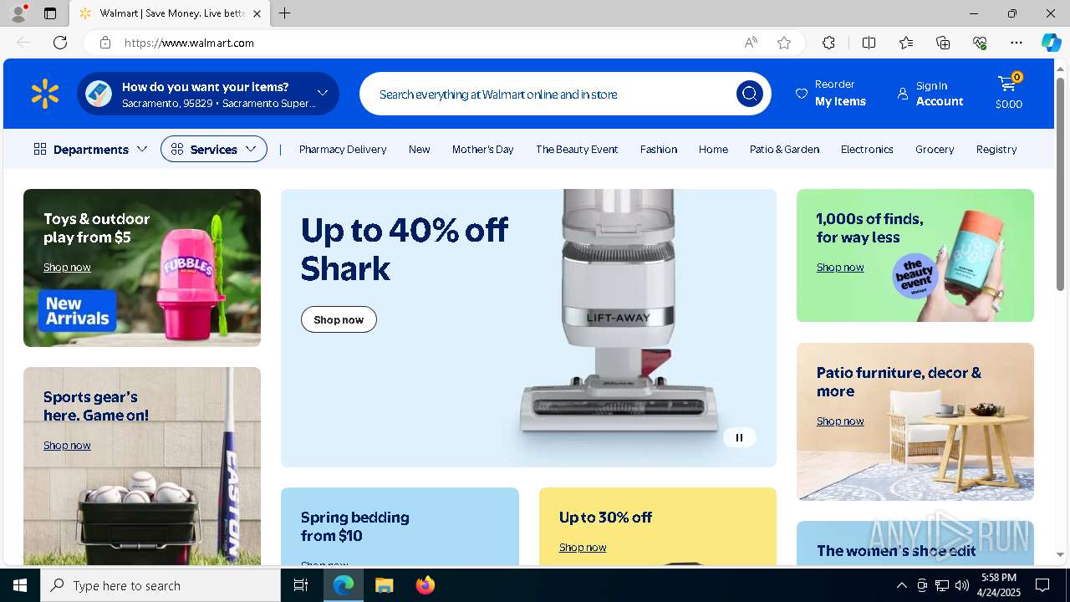The width and height of the screenshot is (1070, 602).
Task: Open Reorder My Items
Action: (x=831, y=93)
